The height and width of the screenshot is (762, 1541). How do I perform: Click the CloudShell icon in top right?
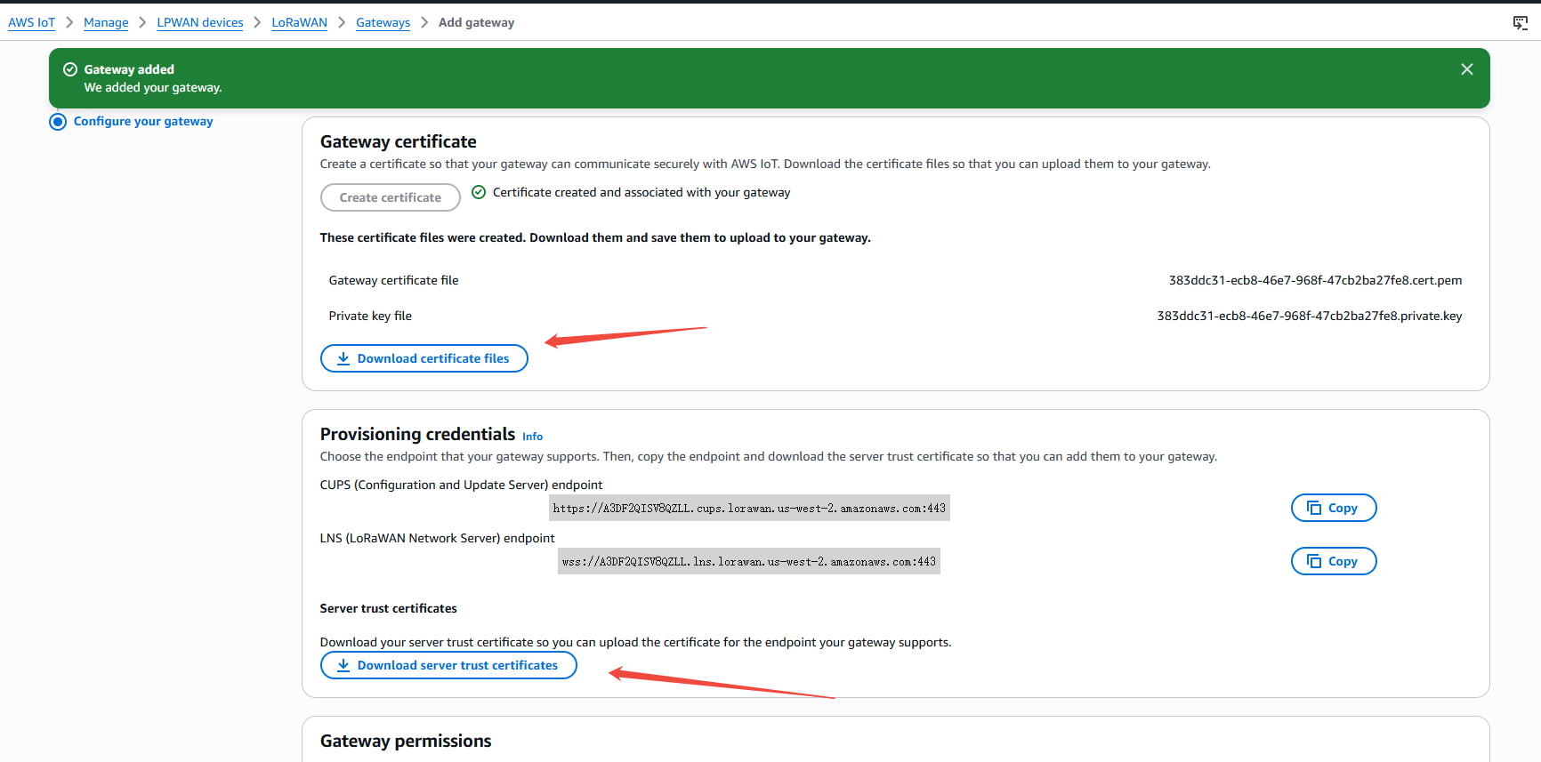(x=1521, y=23)
